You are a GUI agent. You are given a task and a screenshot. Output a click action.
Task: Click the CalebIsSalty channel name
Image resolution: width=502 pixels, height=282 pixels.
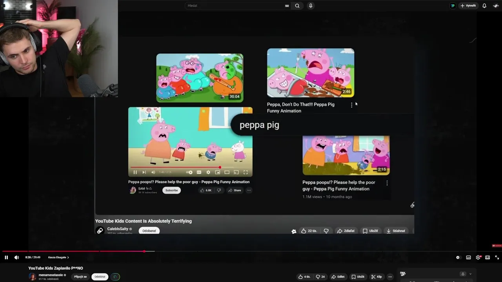point(118,229)
